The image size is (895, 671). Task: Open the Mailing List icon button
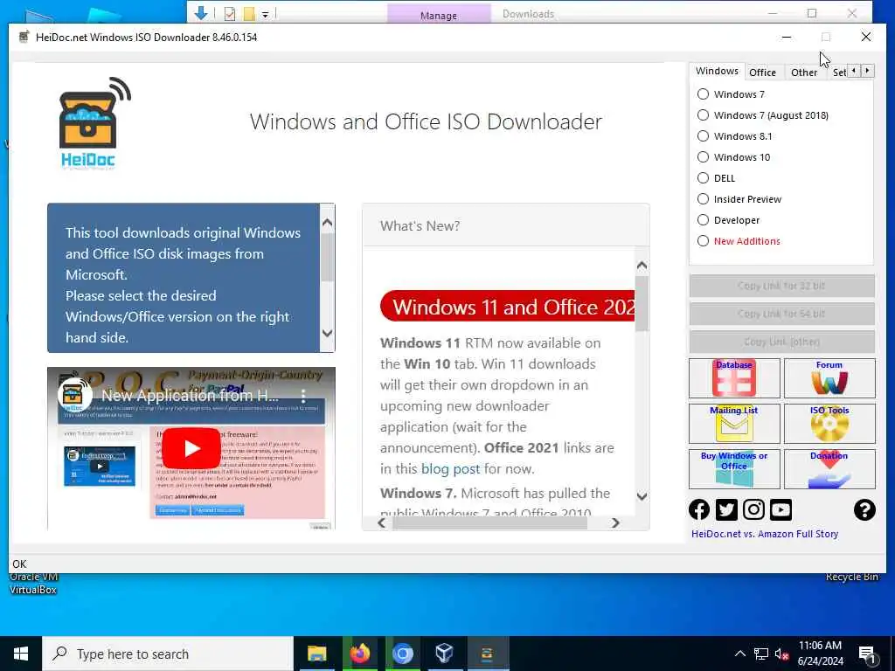734,424
